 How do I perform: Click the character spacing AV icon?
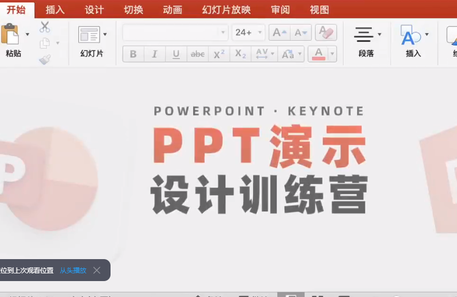(x=262, y=54)
